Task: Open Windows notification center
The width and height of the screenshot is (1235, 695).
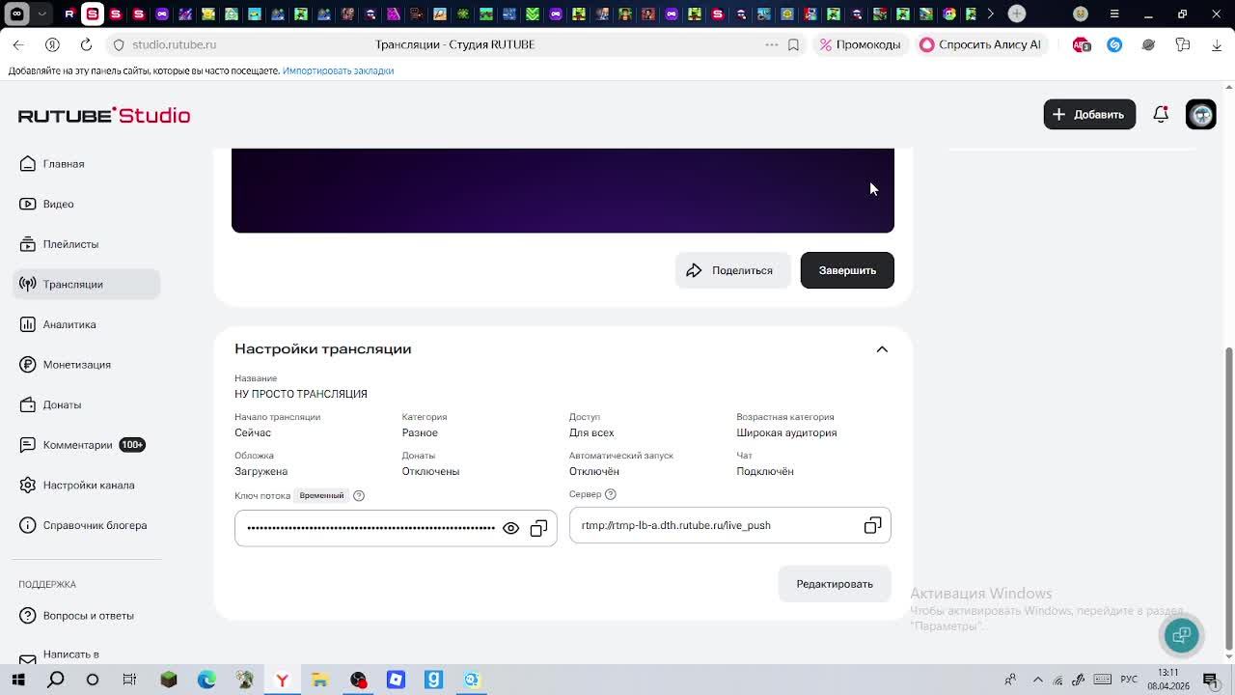Action: coord(1211,680)
